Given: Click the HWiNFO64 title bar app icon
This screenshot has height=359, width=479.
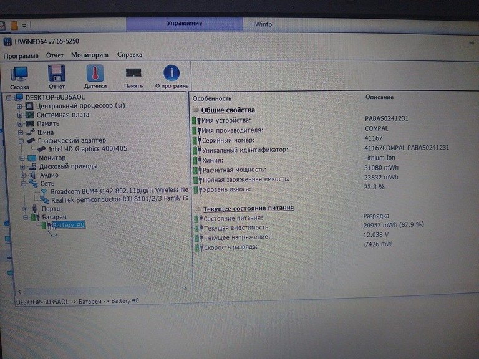Looking at the screenshot, I should pyautogui.click(x=7, y=42).
